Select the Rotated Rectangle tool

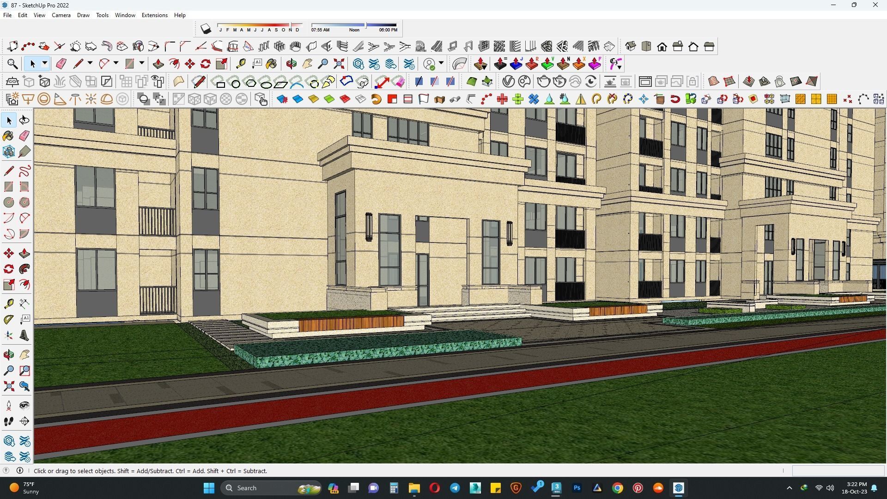(24, 187)
